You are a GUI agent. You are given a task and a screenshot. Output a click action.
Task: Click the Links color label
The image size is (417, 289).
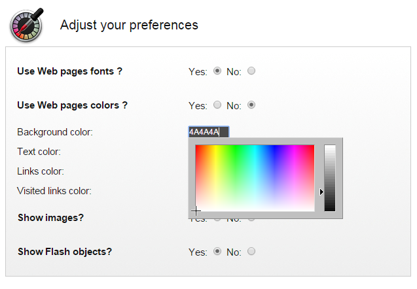click(41, 171)
